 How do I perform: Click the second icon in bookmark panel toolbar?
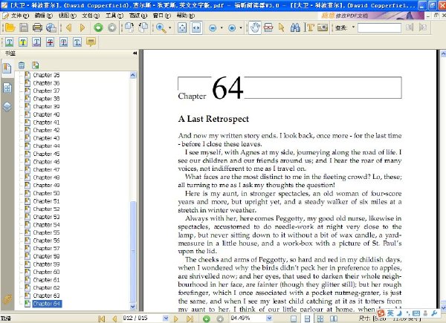pos(36,65)
